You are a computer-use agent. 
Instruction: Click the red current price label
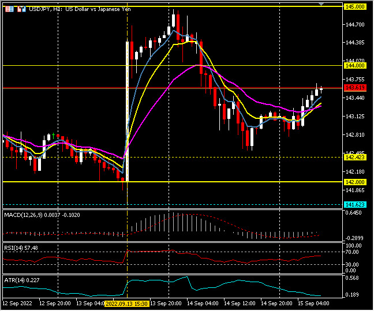tap(354, 88)
